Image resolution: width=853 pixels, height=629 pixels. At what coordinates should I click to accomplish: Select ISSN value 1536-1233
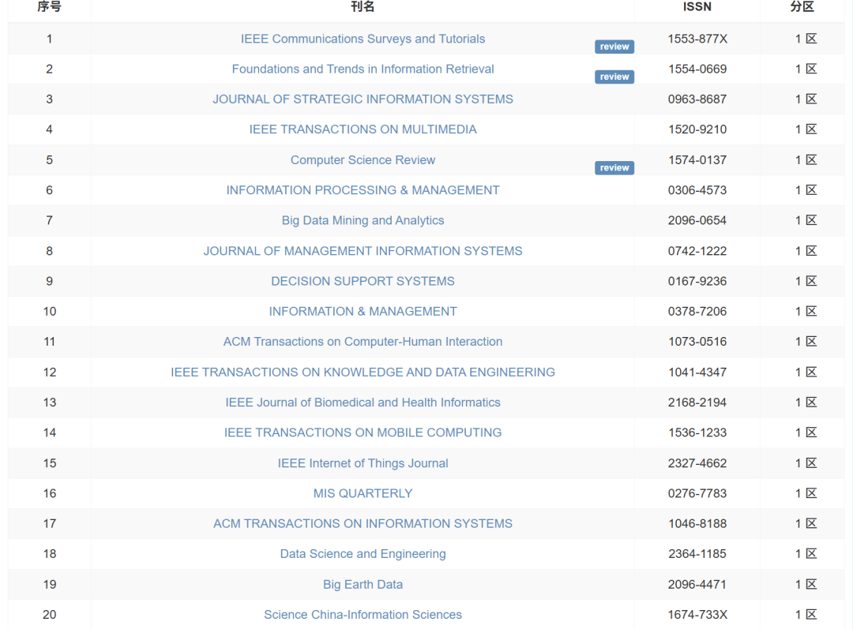(697, 432)
